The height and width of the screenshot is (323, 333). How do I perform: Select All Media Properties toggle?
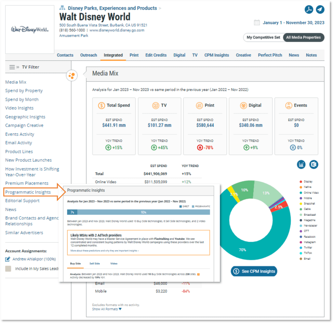pyautogui.click(x=303, y=38)
